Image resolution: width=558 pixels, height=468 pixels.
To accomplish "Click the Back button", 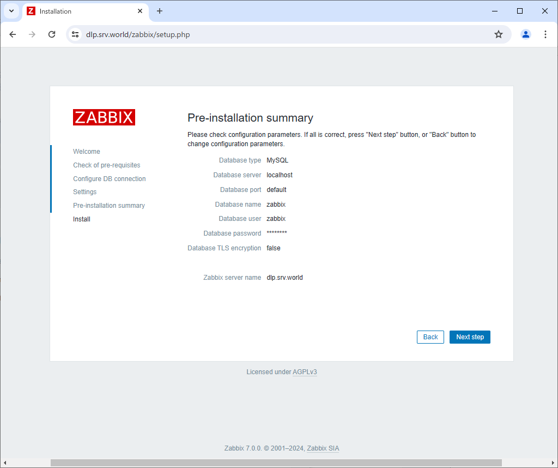I will (x=430, y=337).
